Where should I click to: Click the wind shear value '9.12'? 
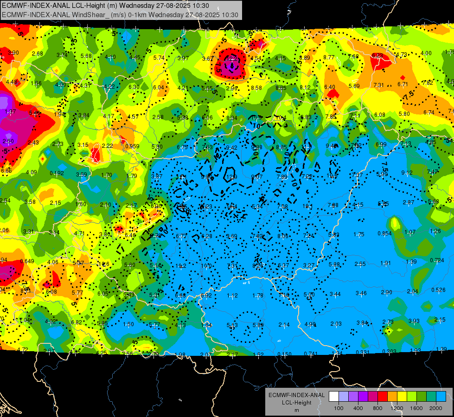click(407, 173)
